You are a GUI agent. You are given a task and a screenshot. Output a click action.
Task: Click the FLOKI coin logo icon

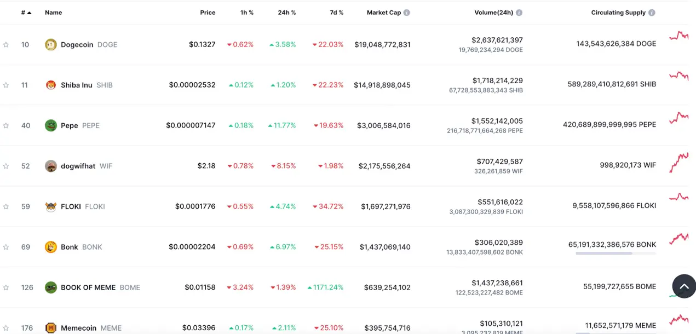(x=51, y=206)
